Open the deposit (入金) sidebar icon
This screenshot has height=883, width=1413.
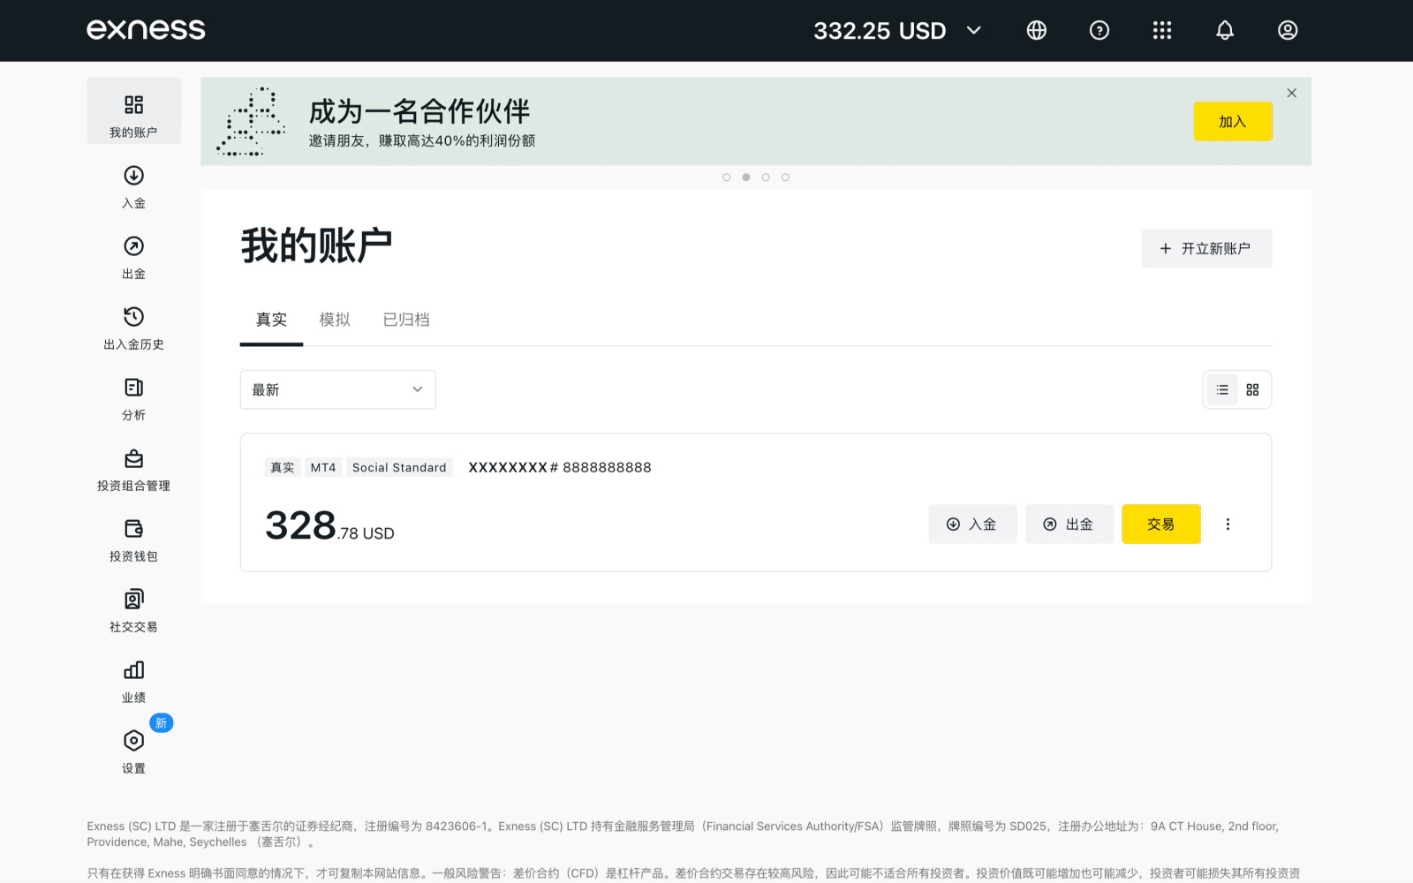click(133, 176)
